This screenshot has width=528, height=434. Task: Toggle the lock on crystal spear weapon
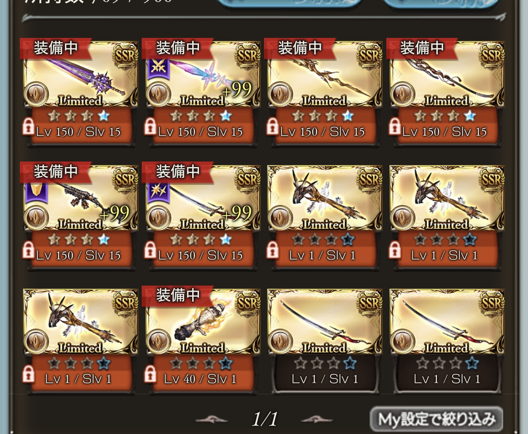click(151, 127)
